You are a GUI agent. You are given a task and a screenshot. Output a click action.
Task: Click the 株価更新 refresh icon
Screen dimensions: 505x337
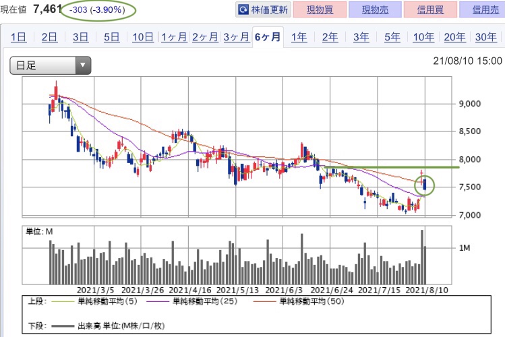tap(243, 10)
